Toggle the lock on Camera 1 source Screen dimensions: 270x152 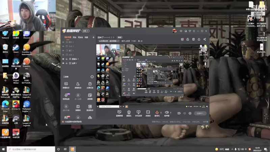(x=66, y=59)
